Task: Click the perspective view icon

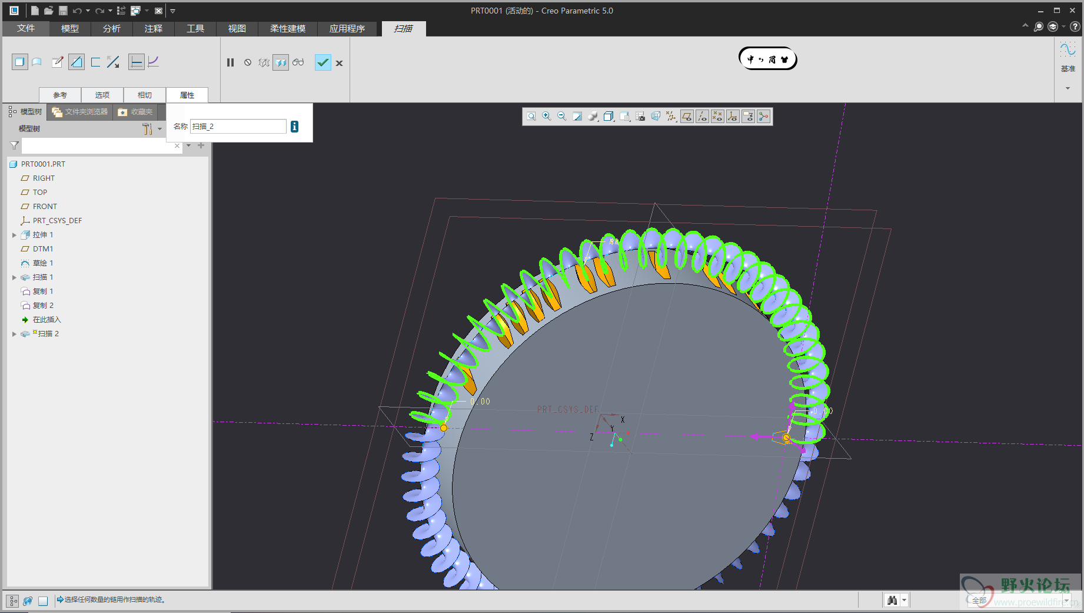Action: coord(656,117)
